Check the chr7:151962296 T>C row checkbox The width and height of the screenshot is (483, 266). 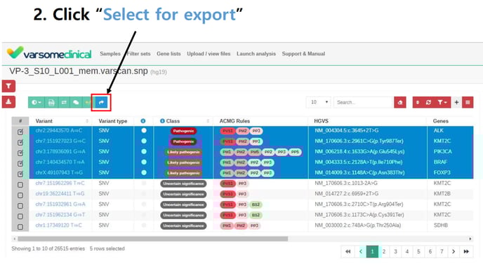point(20,185)
